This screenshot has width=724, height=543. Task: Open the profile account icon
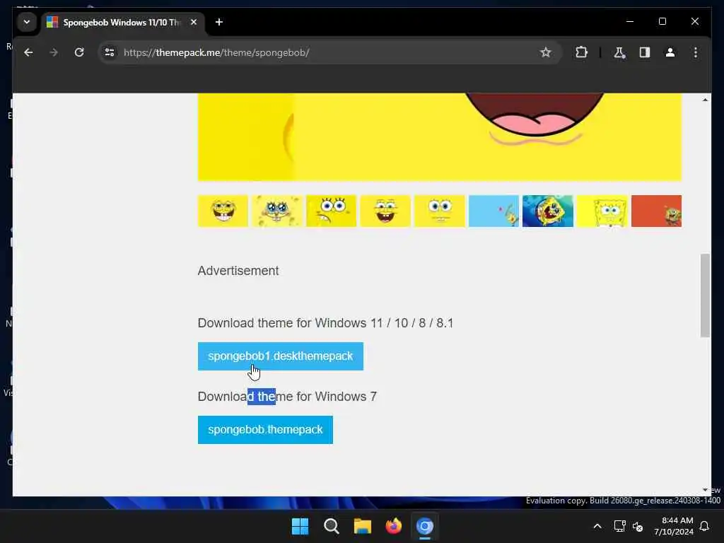[670, 52]
